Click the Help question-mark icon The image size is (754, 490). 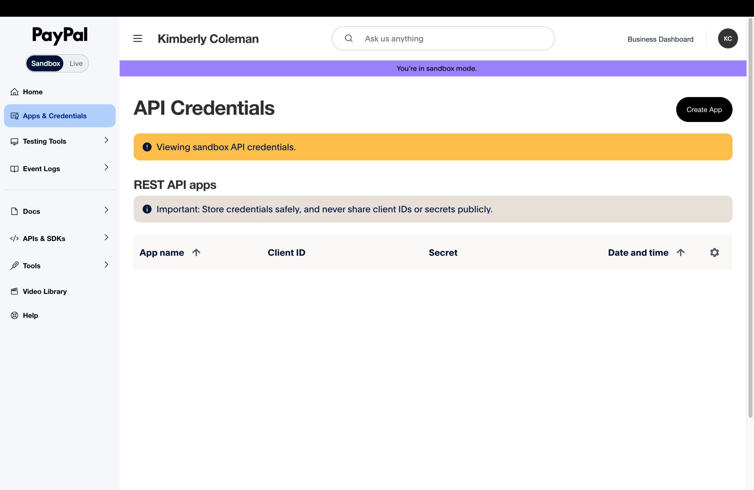[14, 315]
